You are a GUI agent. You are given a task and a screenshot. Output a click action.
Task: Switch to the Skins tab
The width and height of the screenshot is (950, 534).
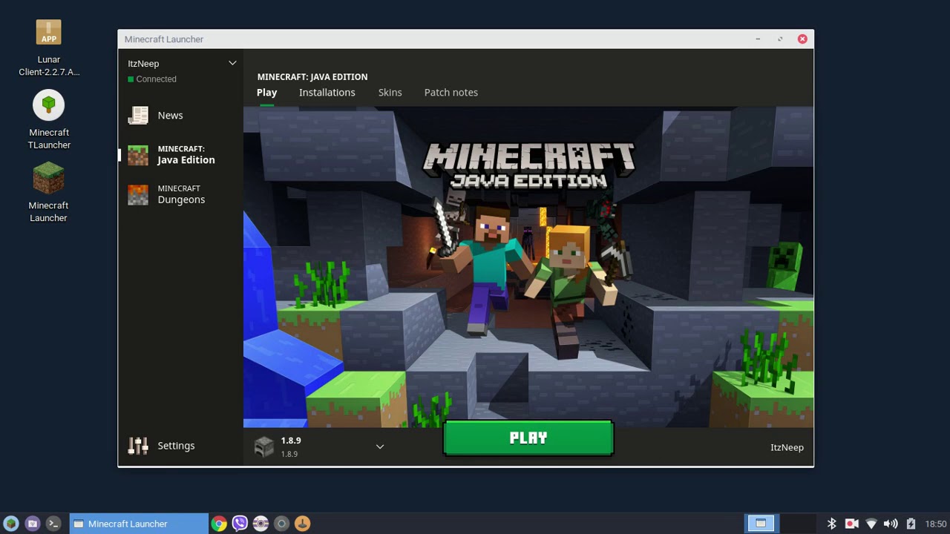[x=390, y=92]
